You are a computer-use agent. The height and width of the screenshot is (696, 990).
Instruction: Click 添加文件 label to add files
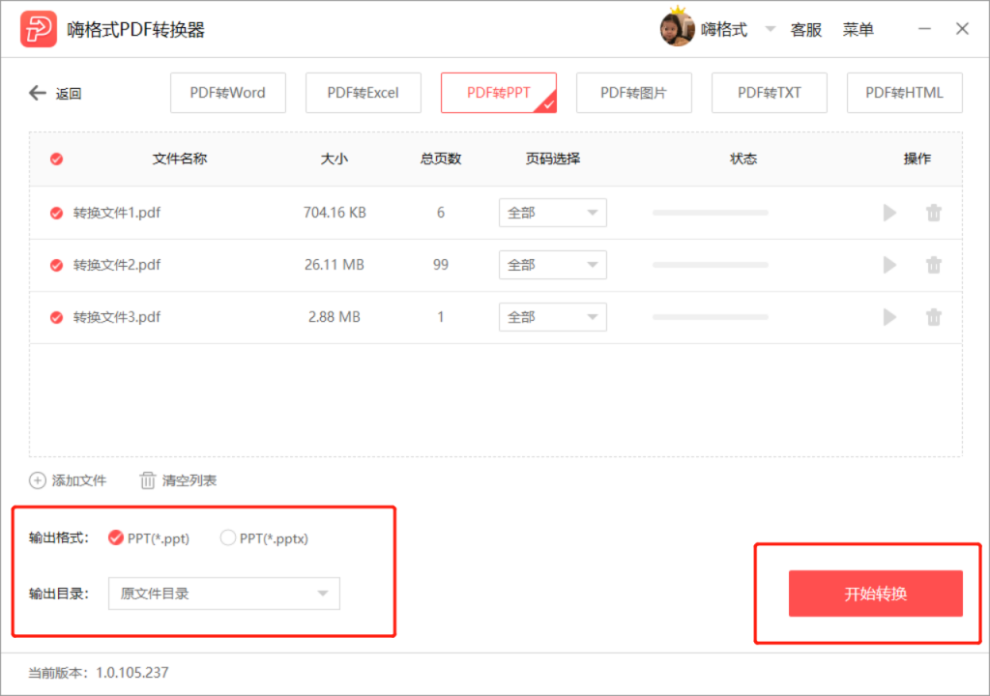[x=79, y=480]
